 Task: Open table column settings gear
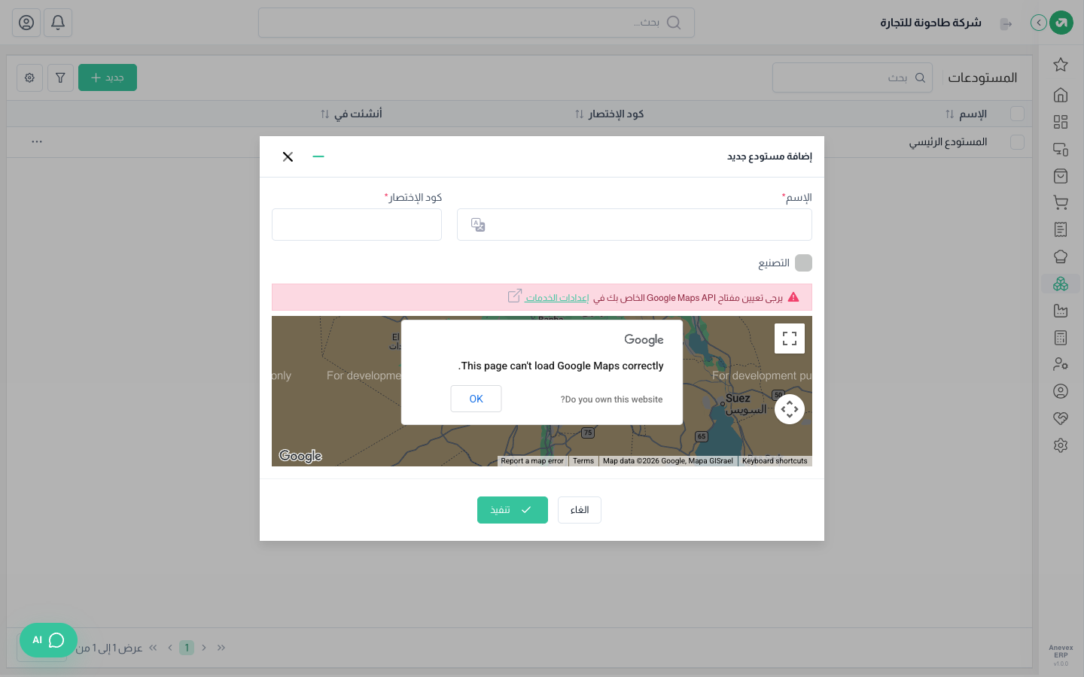(29, 77)
